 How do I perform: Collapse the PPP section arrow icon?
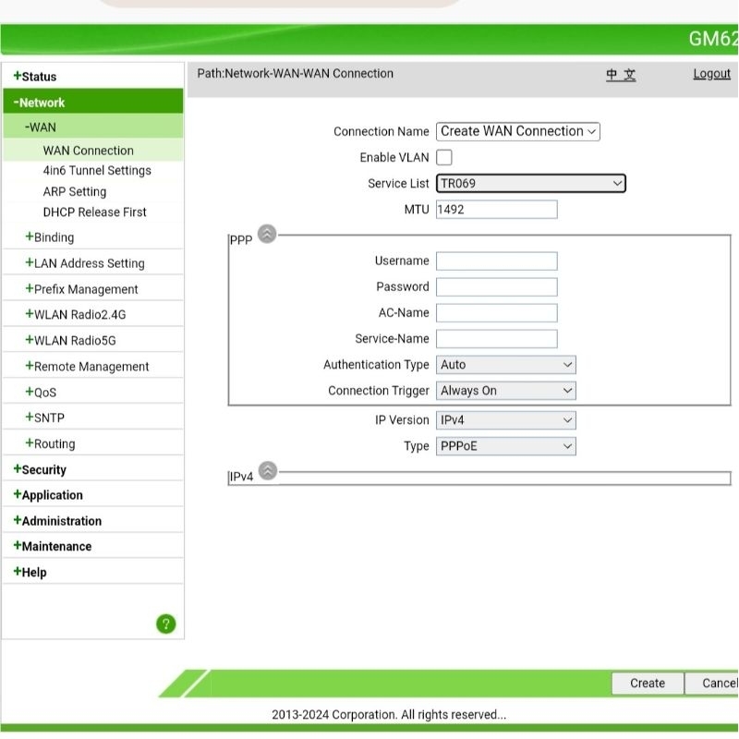point(267,234)
